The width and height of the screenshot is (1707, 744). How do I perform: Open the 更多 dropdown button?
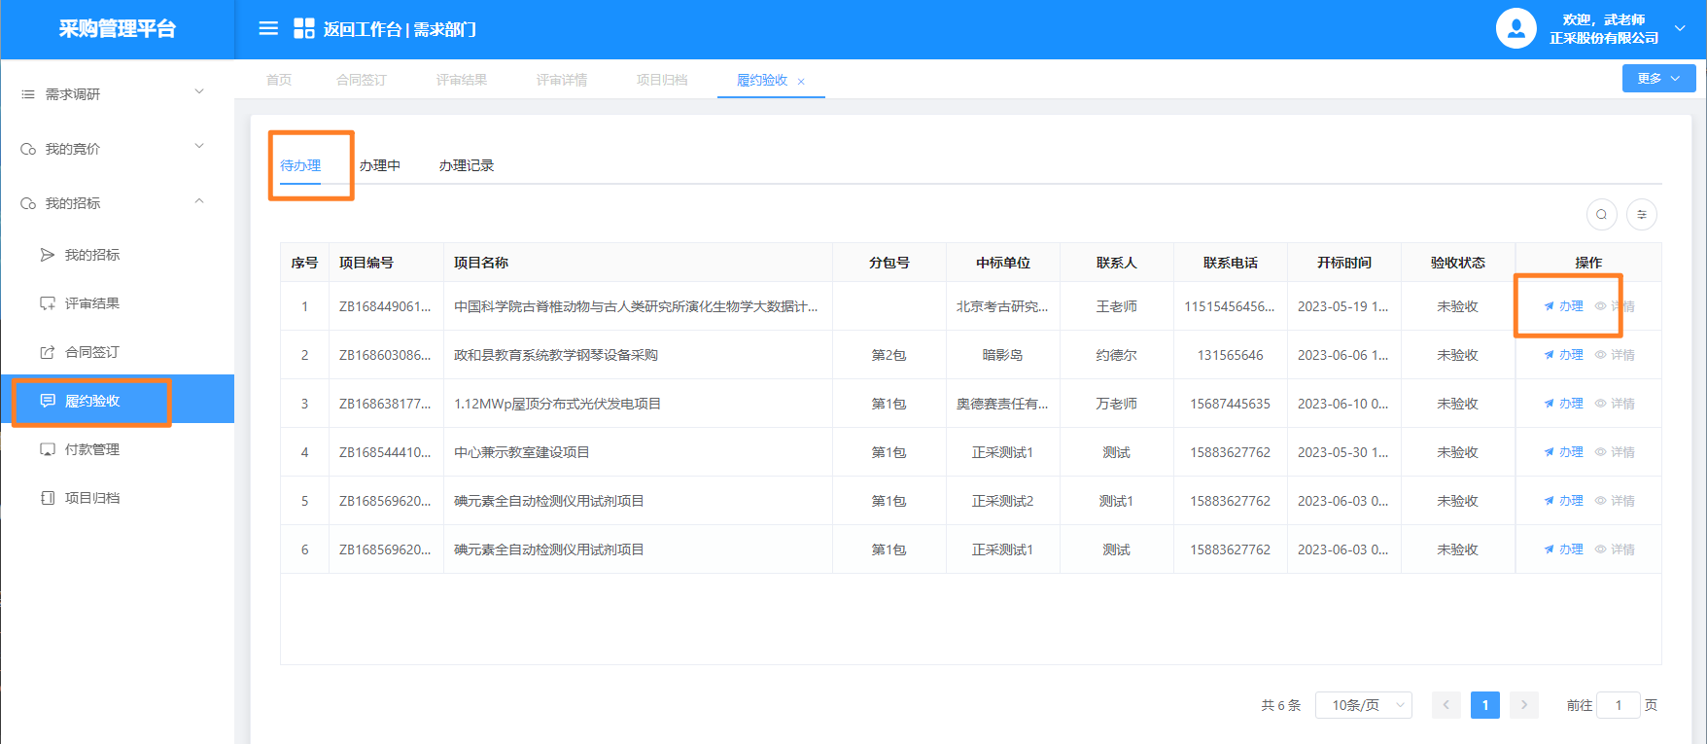1658,79
